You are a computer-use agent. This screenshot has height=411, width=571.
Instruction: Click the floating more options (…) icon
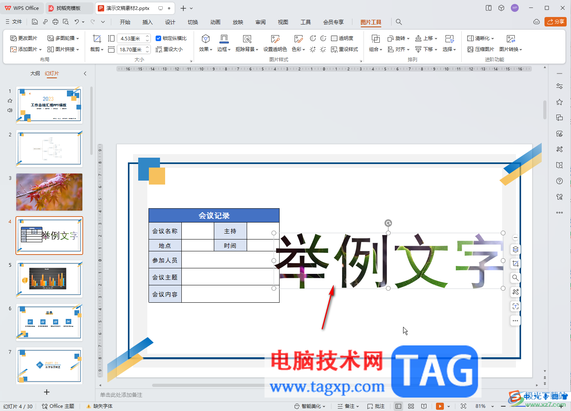(515, 321)
